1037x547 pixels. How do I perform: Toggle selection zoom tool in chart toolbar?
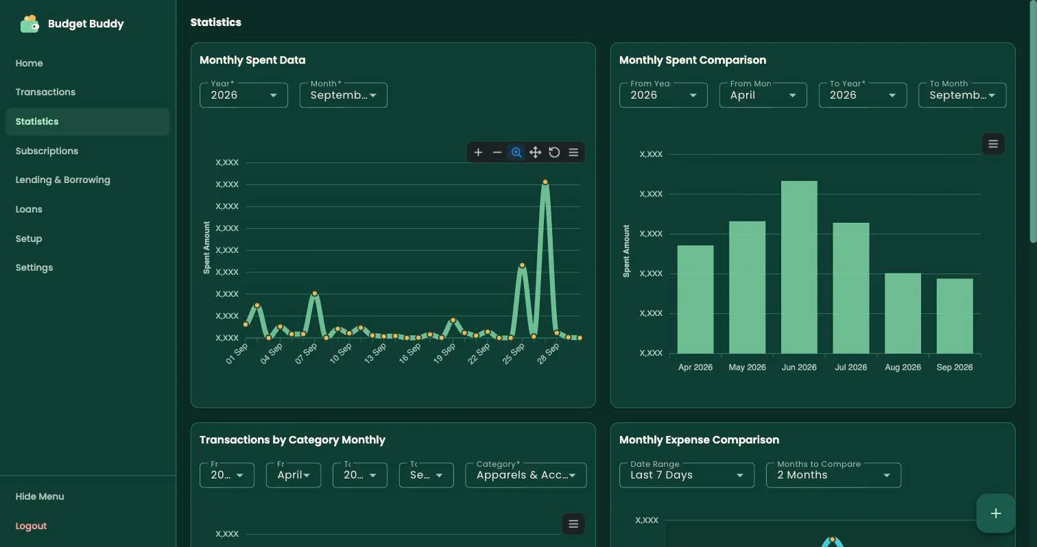(516, 152)
